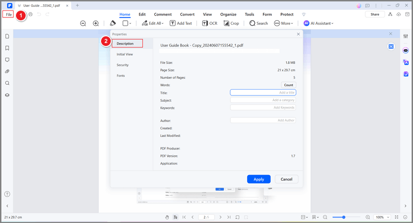Open the thumbnails panel icon
The height and width of the screenshot is (223, 413).
click(x=7, y=36)
